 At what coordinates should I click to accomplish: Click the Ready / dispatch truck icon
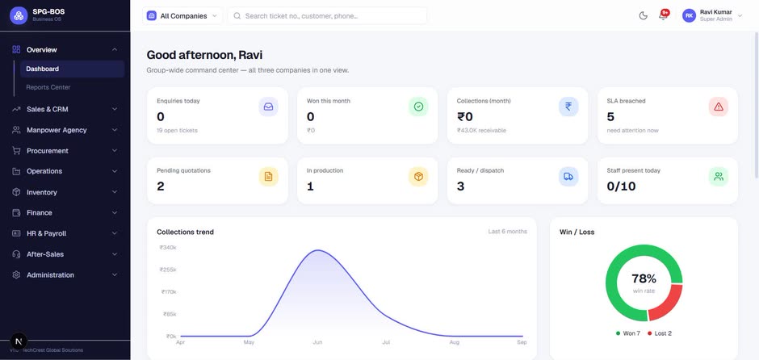[568, 177]
